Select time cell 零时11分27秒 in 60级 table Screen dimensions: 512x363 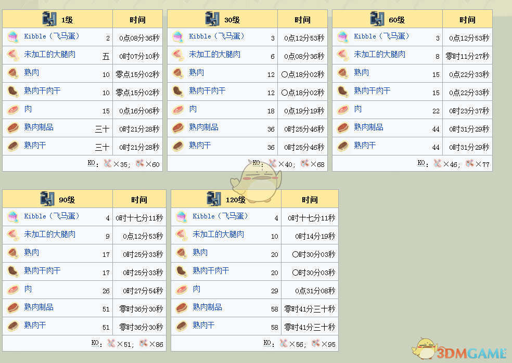[467, 57]
